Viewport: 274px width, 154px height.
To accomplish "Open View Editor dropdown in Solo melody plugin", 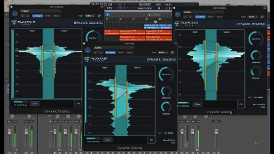I will (x=253, y=17).
